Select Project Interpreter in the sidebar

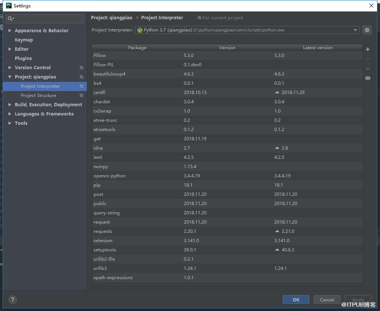[45, 86]
